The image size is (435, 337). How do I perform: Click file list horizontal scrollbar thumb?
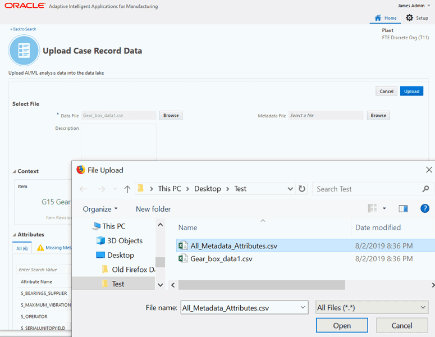262,285
